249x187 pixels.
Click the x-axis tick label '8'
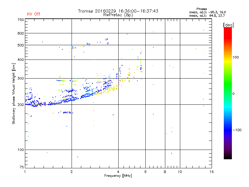point(165,172)
